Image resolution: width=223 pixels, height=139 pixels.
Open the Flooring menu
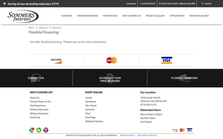pos(67,16)
